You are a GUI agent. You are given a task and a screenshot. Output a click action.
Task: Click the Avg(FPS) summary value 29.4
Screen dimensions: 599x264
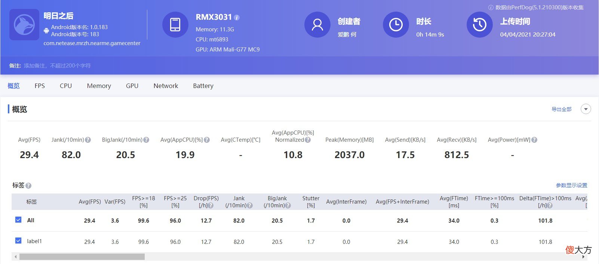coord(29,155)
